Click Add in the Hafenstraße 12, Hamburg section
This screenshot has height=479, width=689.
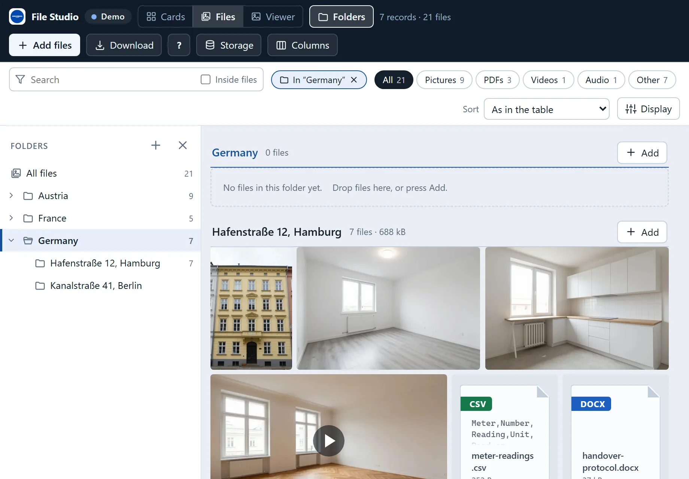click(642, 232)
